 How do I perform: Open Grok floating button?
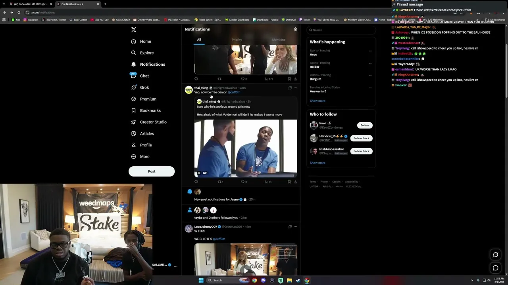495,255
